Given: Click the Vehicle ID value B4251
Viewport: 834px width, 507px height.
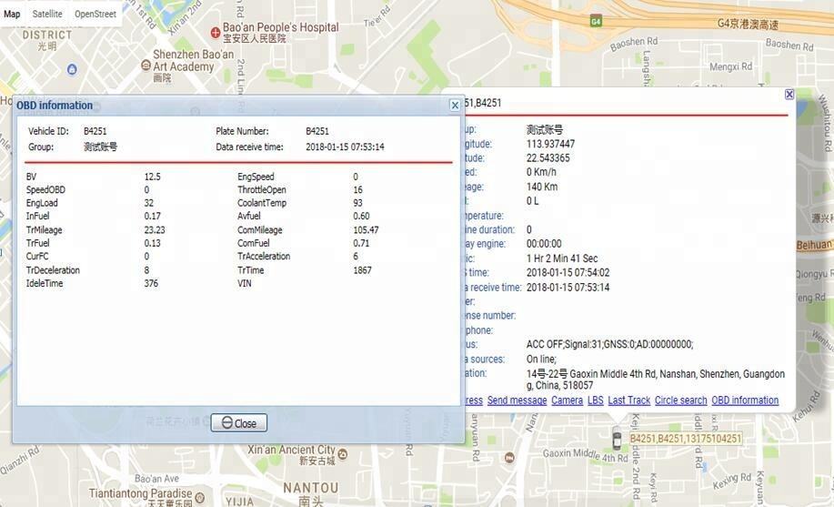Looking at the screenshot, I should coord(95,131).
